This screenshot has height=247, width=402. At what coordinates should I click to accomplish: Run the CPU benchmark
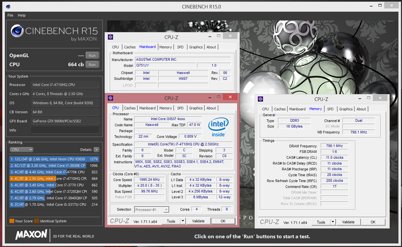point(92,65)
